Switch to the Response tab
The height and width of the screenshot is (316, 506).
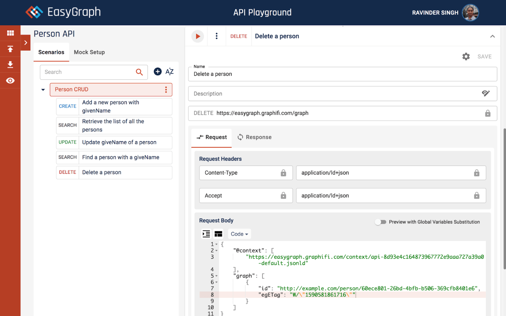(255, 137)
